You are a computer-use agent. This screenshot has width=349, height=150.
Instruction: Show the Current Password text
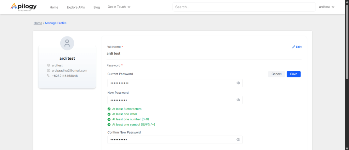point(238,83)
